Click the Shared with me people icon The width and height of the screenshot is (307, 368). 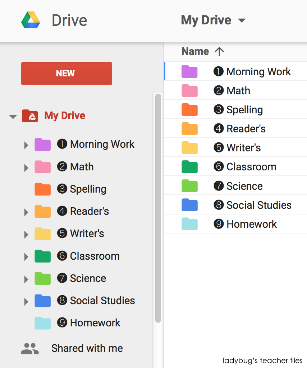click(x=30, y=348)
